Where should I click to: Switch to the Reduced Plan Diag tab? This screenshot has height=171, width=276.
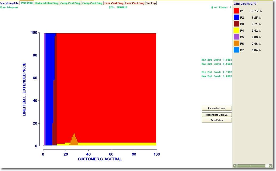click(x=46, y=3)
